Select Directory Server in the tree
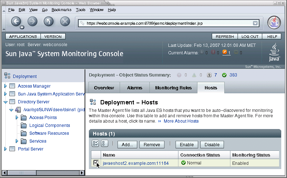This screenshot has width=287, height=178. click(34, 102)
